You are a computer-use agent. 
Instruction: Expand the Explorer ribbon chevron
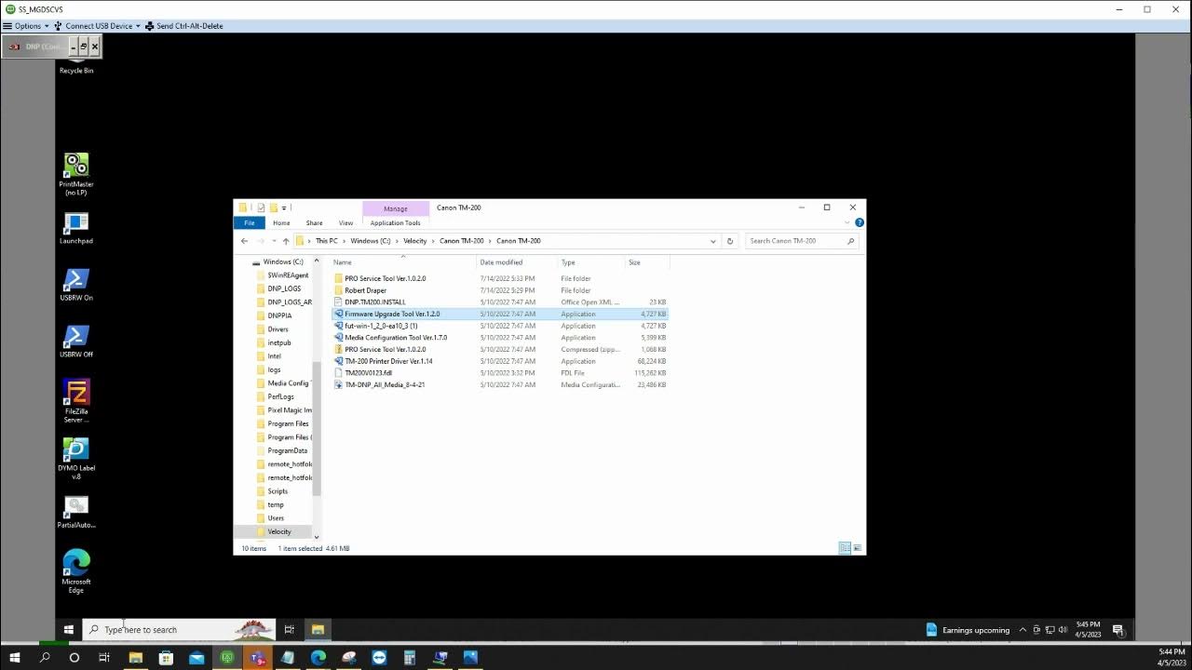[847, 222]
